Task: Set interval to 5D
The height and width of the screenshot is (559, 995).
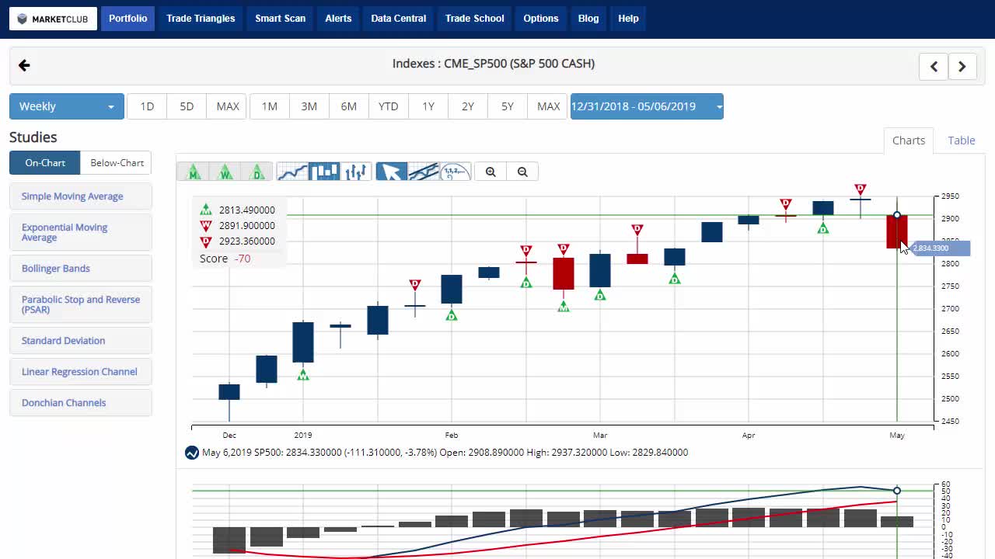Action: (187, 106)
